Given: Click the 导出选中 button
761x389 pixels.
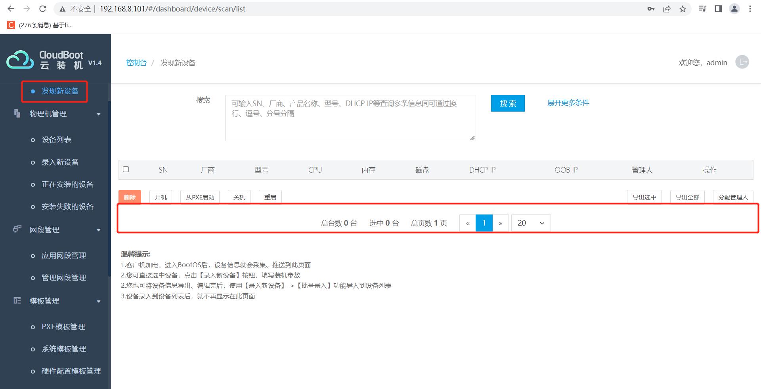Looking at the screenshot, I should coord(644,197).
